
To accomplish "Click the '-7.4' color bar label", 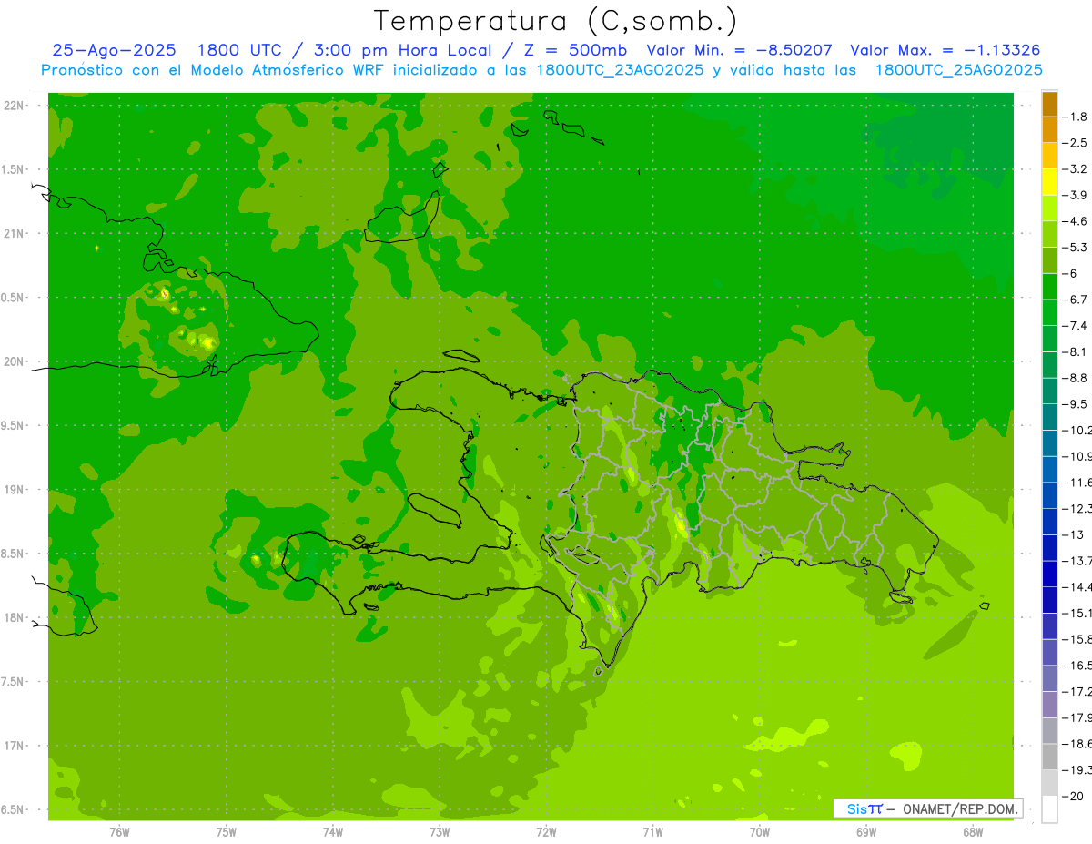I will click(1076, 326).
